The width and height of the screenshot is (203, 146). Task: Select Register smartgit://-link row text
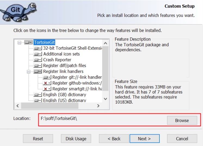[77, 89]
